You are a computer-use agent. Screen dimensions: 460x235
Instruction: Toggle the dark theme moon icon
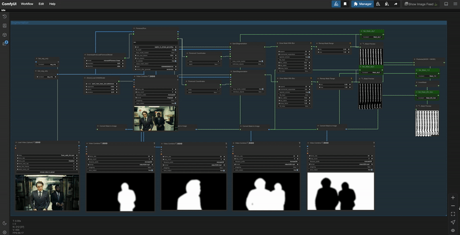[x=5, y=224]
